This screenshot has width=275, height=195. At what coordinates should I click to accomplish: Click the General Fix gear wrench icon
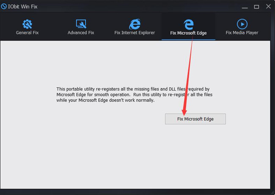(x=27, y=24)
